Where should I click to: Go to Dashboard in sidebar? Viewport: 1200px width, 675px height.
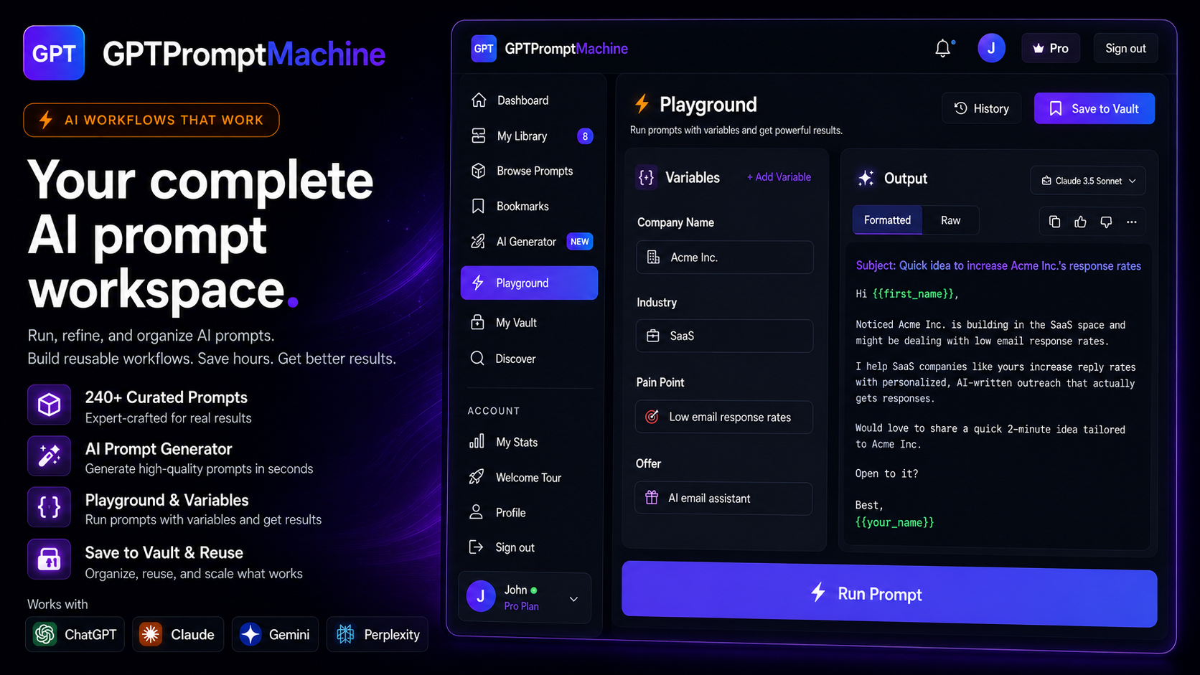coord(529,100)
